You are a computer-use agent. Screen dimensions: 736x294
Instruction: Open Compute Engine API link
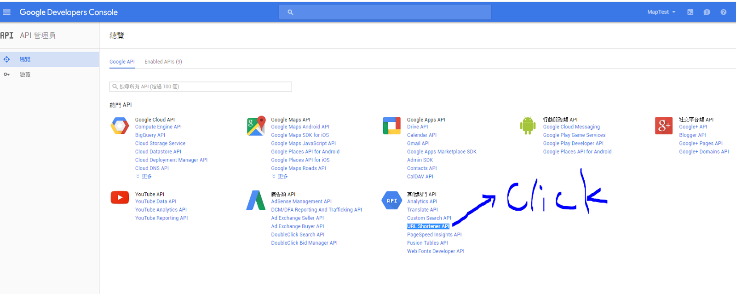158,127
